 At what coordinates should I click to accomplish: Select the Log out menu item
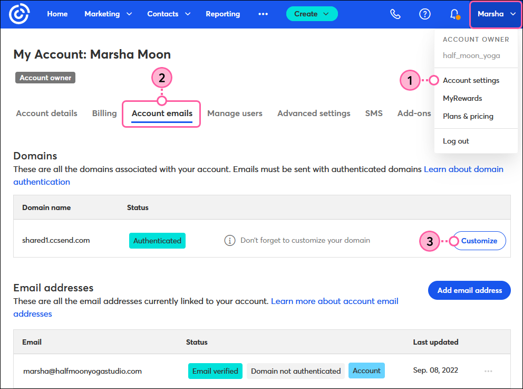pyautogui.click(x=456, y=141)
